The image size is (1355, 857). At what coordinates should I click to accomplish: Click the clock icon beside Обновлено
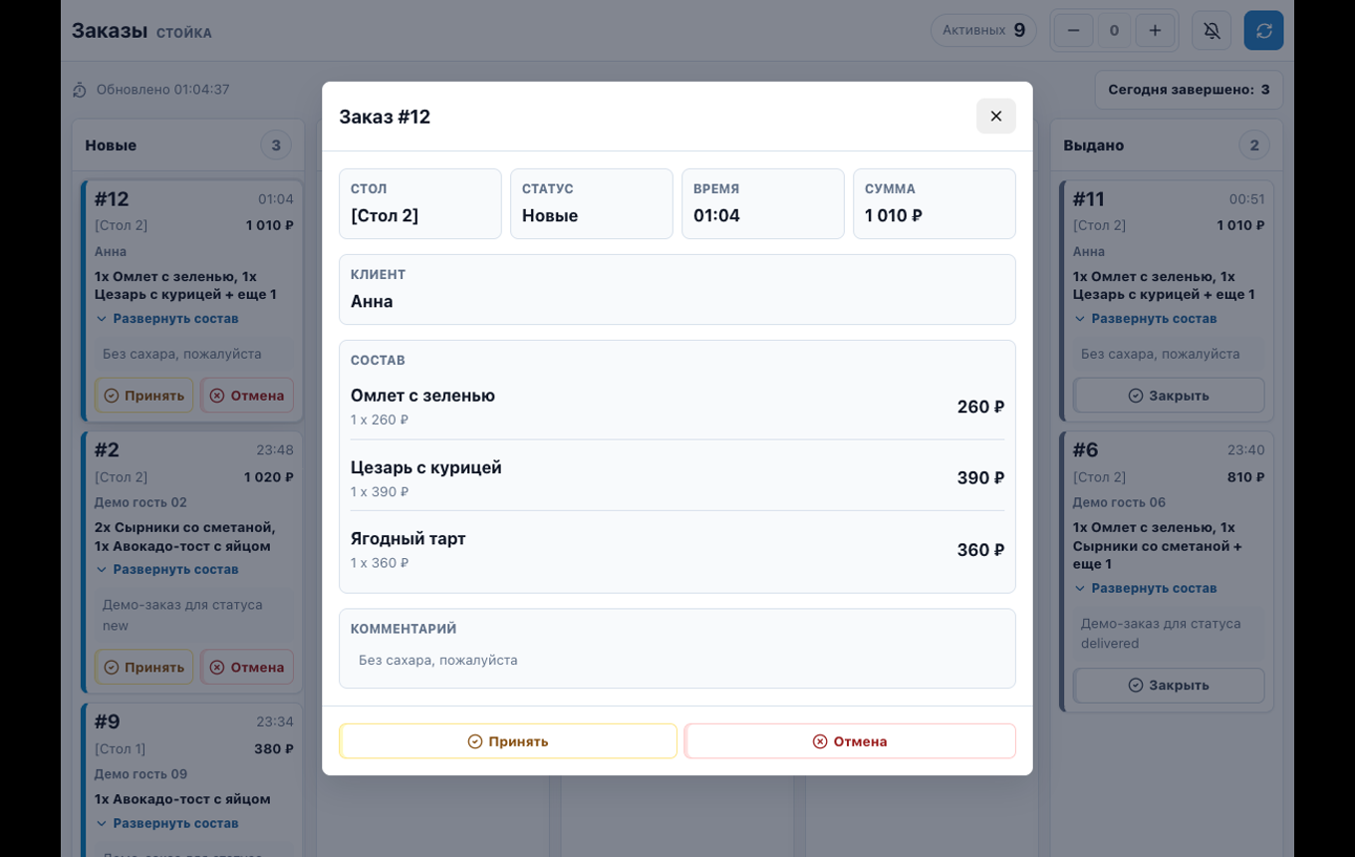(80, 90)
